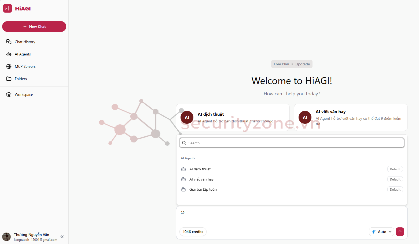This screenshot has width=419, height=244.
Task: Click the send message arrow button
Action: click(x=400, y=232)
